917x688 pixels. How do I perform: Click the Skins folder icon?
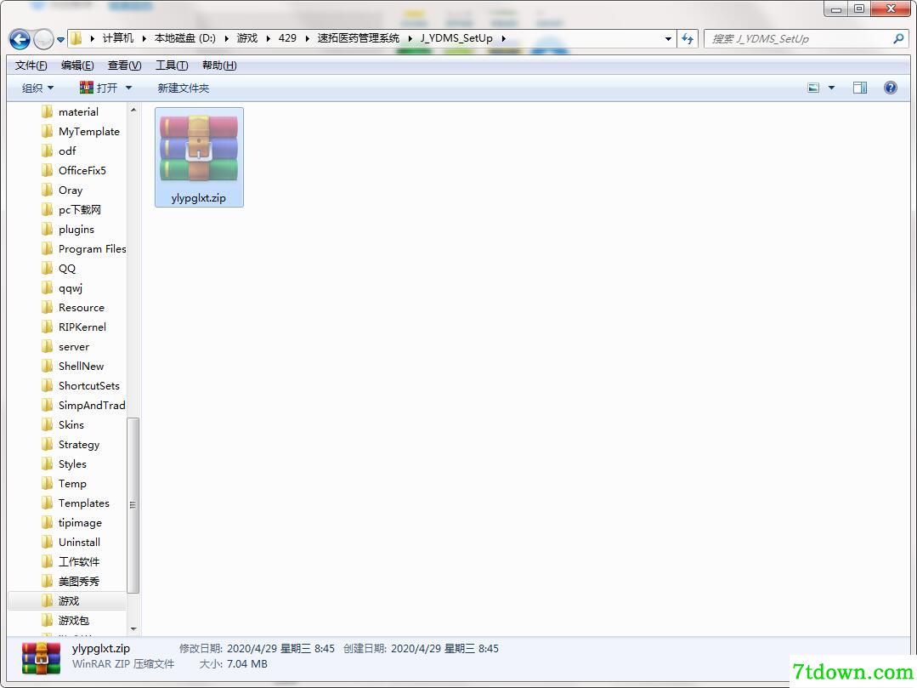[48, 424]
